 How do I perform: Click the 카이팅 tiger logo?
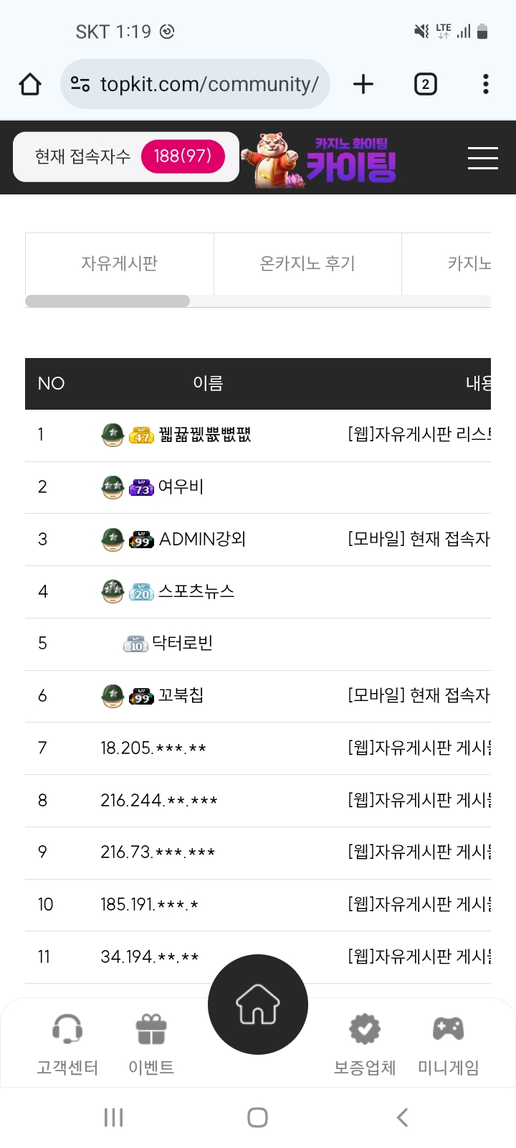click(319, 159)
